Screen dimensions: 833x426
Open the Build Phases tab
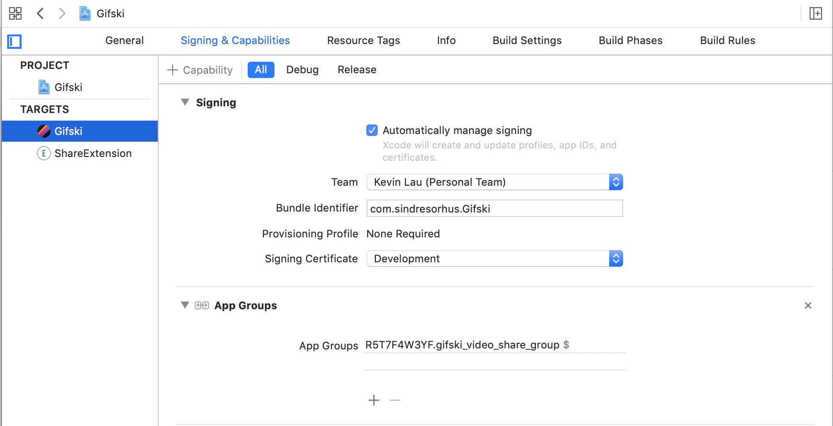(x=630, y=41)
